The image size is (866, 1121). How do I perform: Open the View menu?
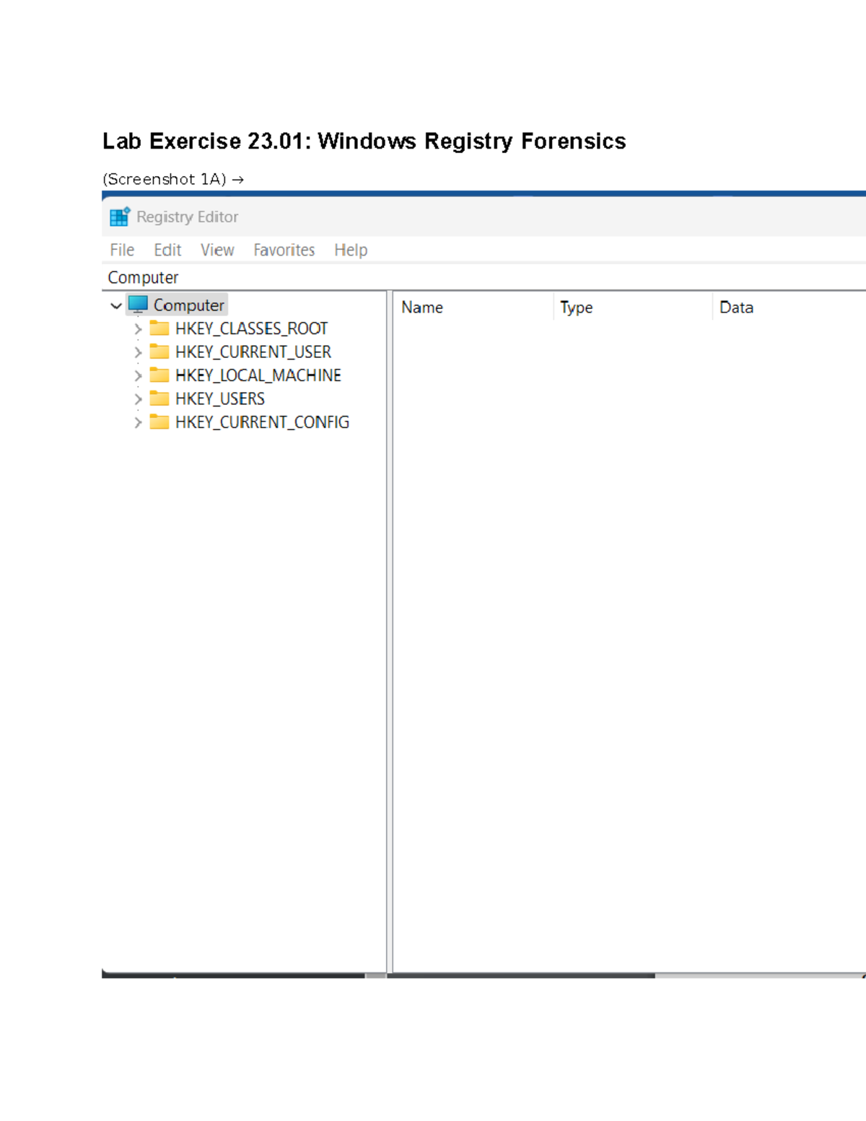(216, 249)
